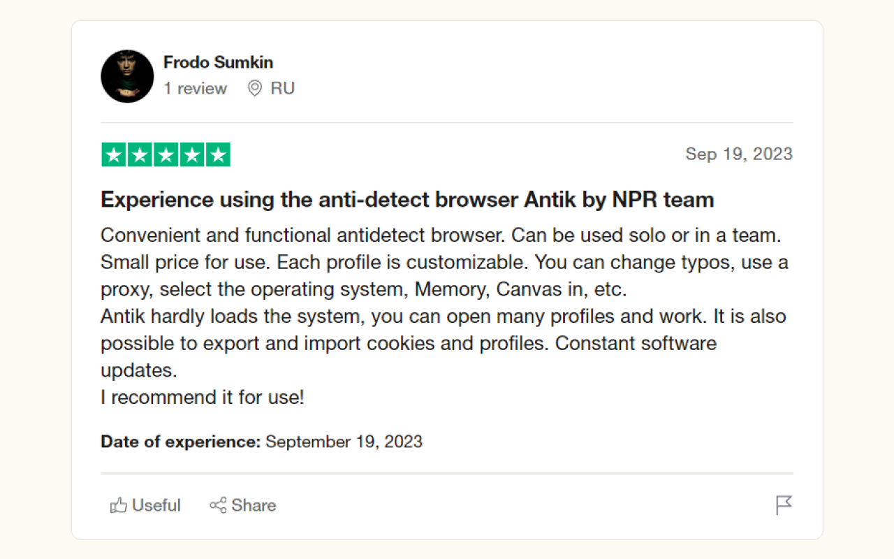
Task: Click the fifth green Trustpilot star
Action: [218, 154]
